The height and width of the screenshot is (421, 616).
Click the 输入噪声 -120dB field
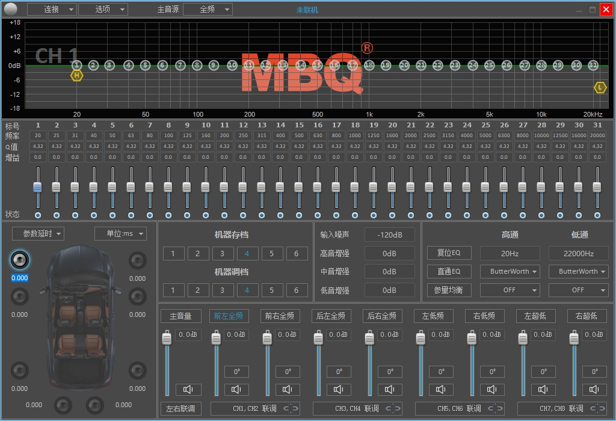tap(390, 235)
